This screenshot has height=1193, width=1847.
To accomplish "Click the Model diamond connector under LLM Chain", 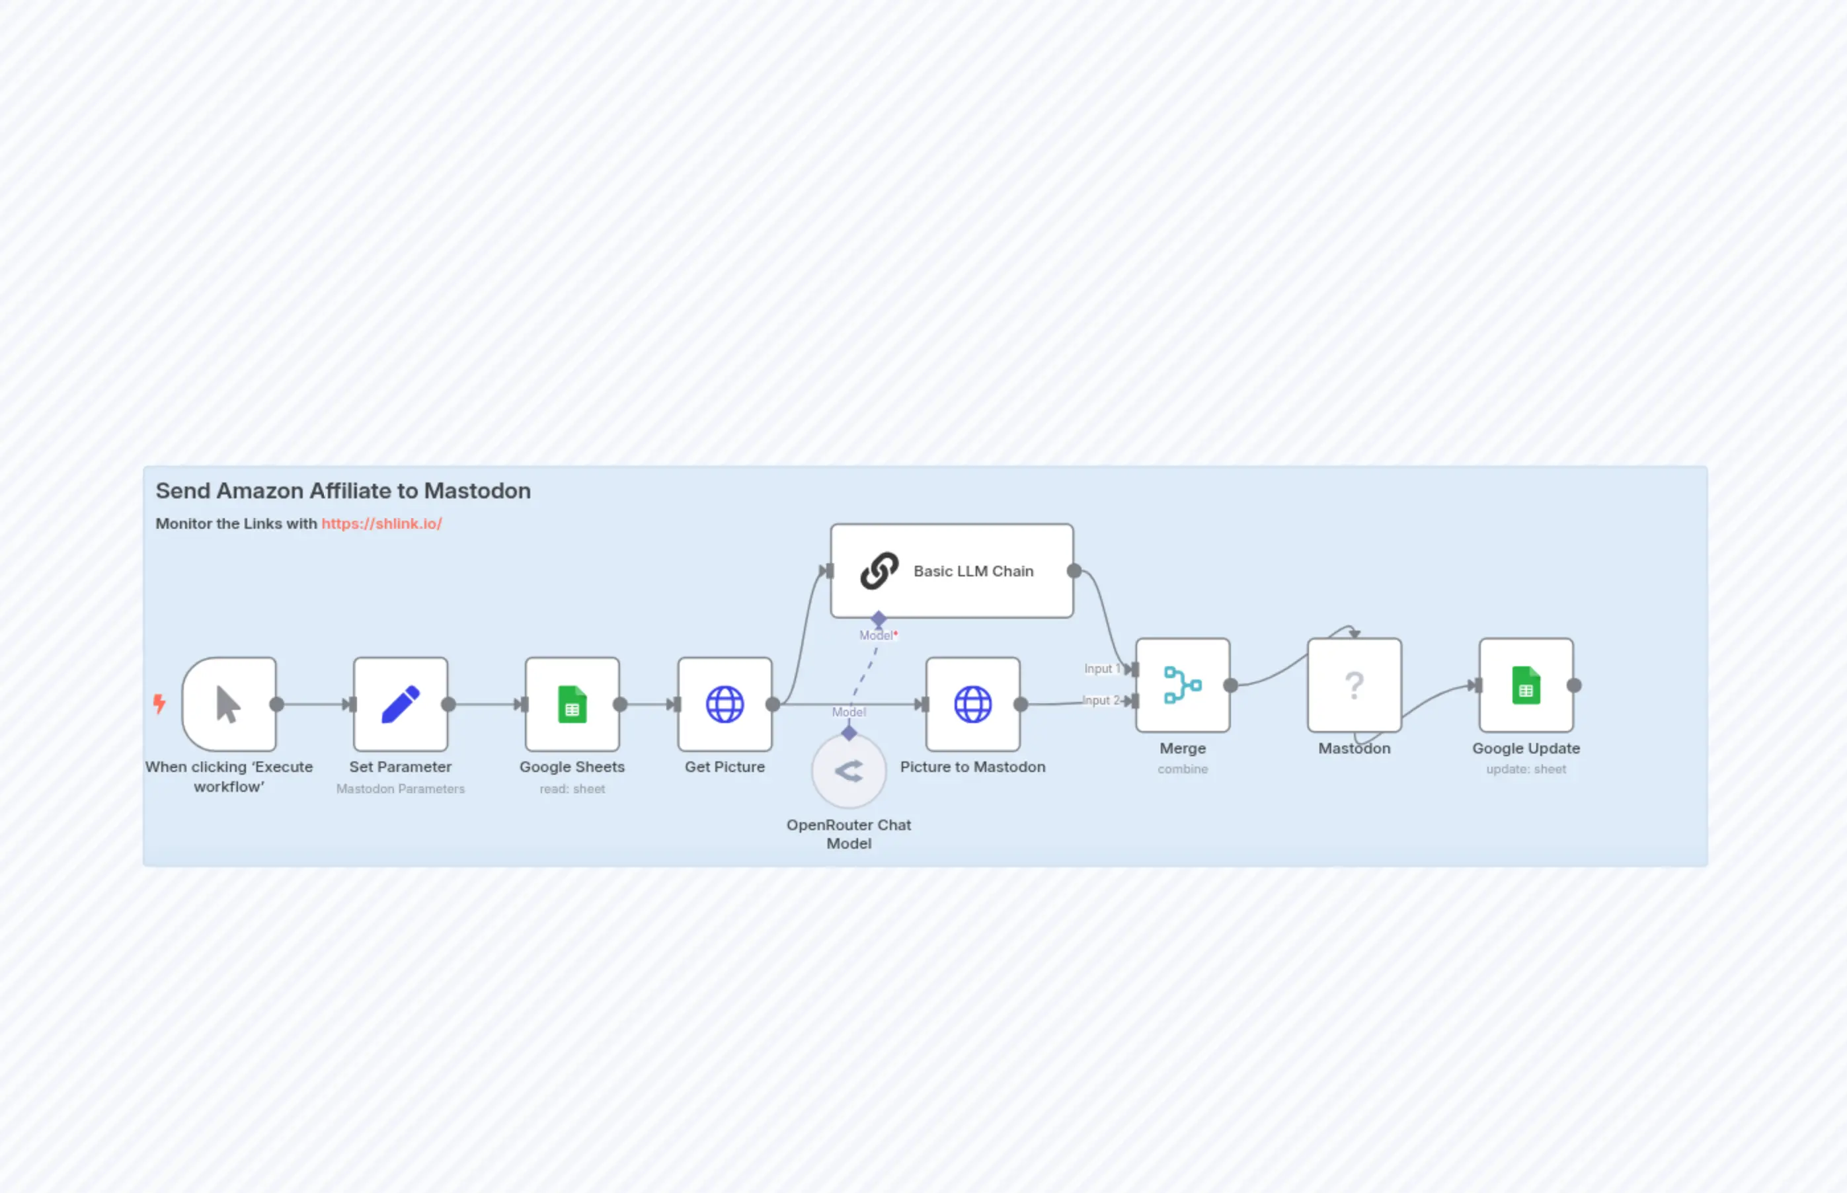I will (x=878, y=619).
